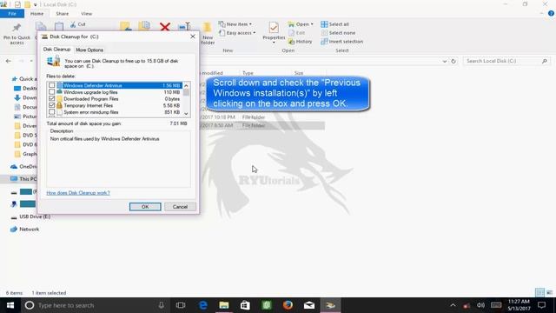Check the Windows upgrade log files checkbox

point(52,92)
